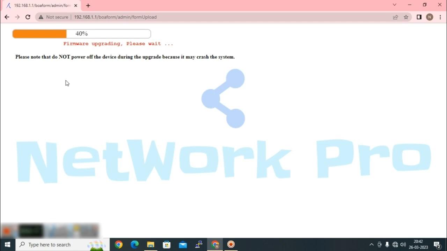Click the do NOT power off warning text

pyautogui.click(x=125, y=57)
